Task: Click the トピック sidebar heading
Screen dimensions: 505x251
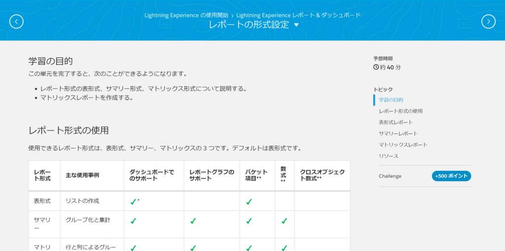Action: [383, 89]
